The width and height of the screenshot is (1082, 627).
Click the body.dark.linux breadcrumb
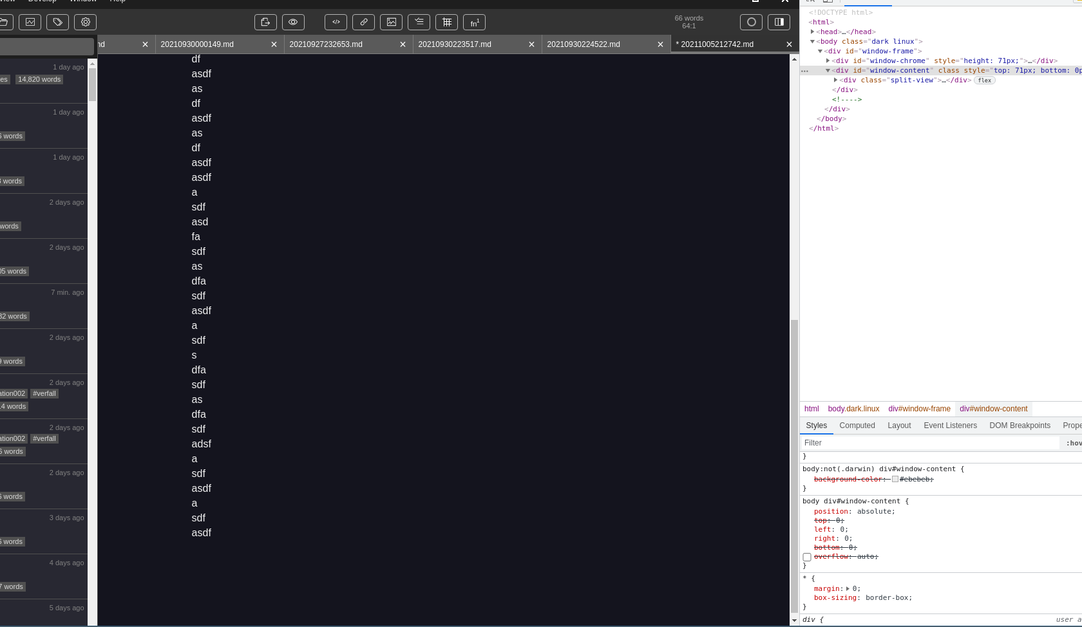point(853,409)
